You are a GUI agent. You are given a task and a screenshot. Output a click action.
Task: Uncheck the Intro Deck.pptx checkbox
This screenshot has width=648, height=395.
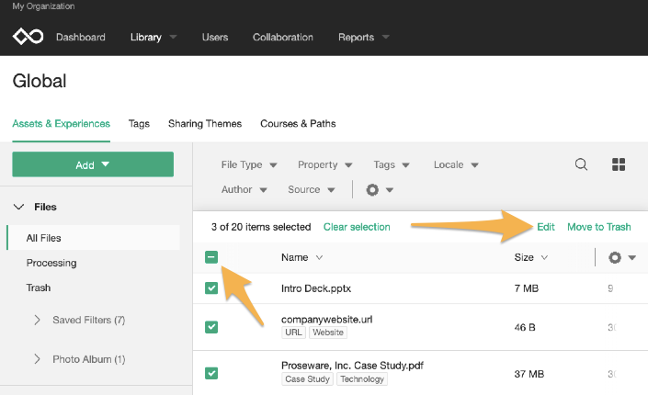coord(211,288)
